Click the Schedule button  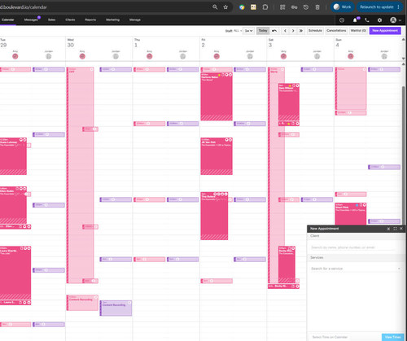tap(315, 31)
